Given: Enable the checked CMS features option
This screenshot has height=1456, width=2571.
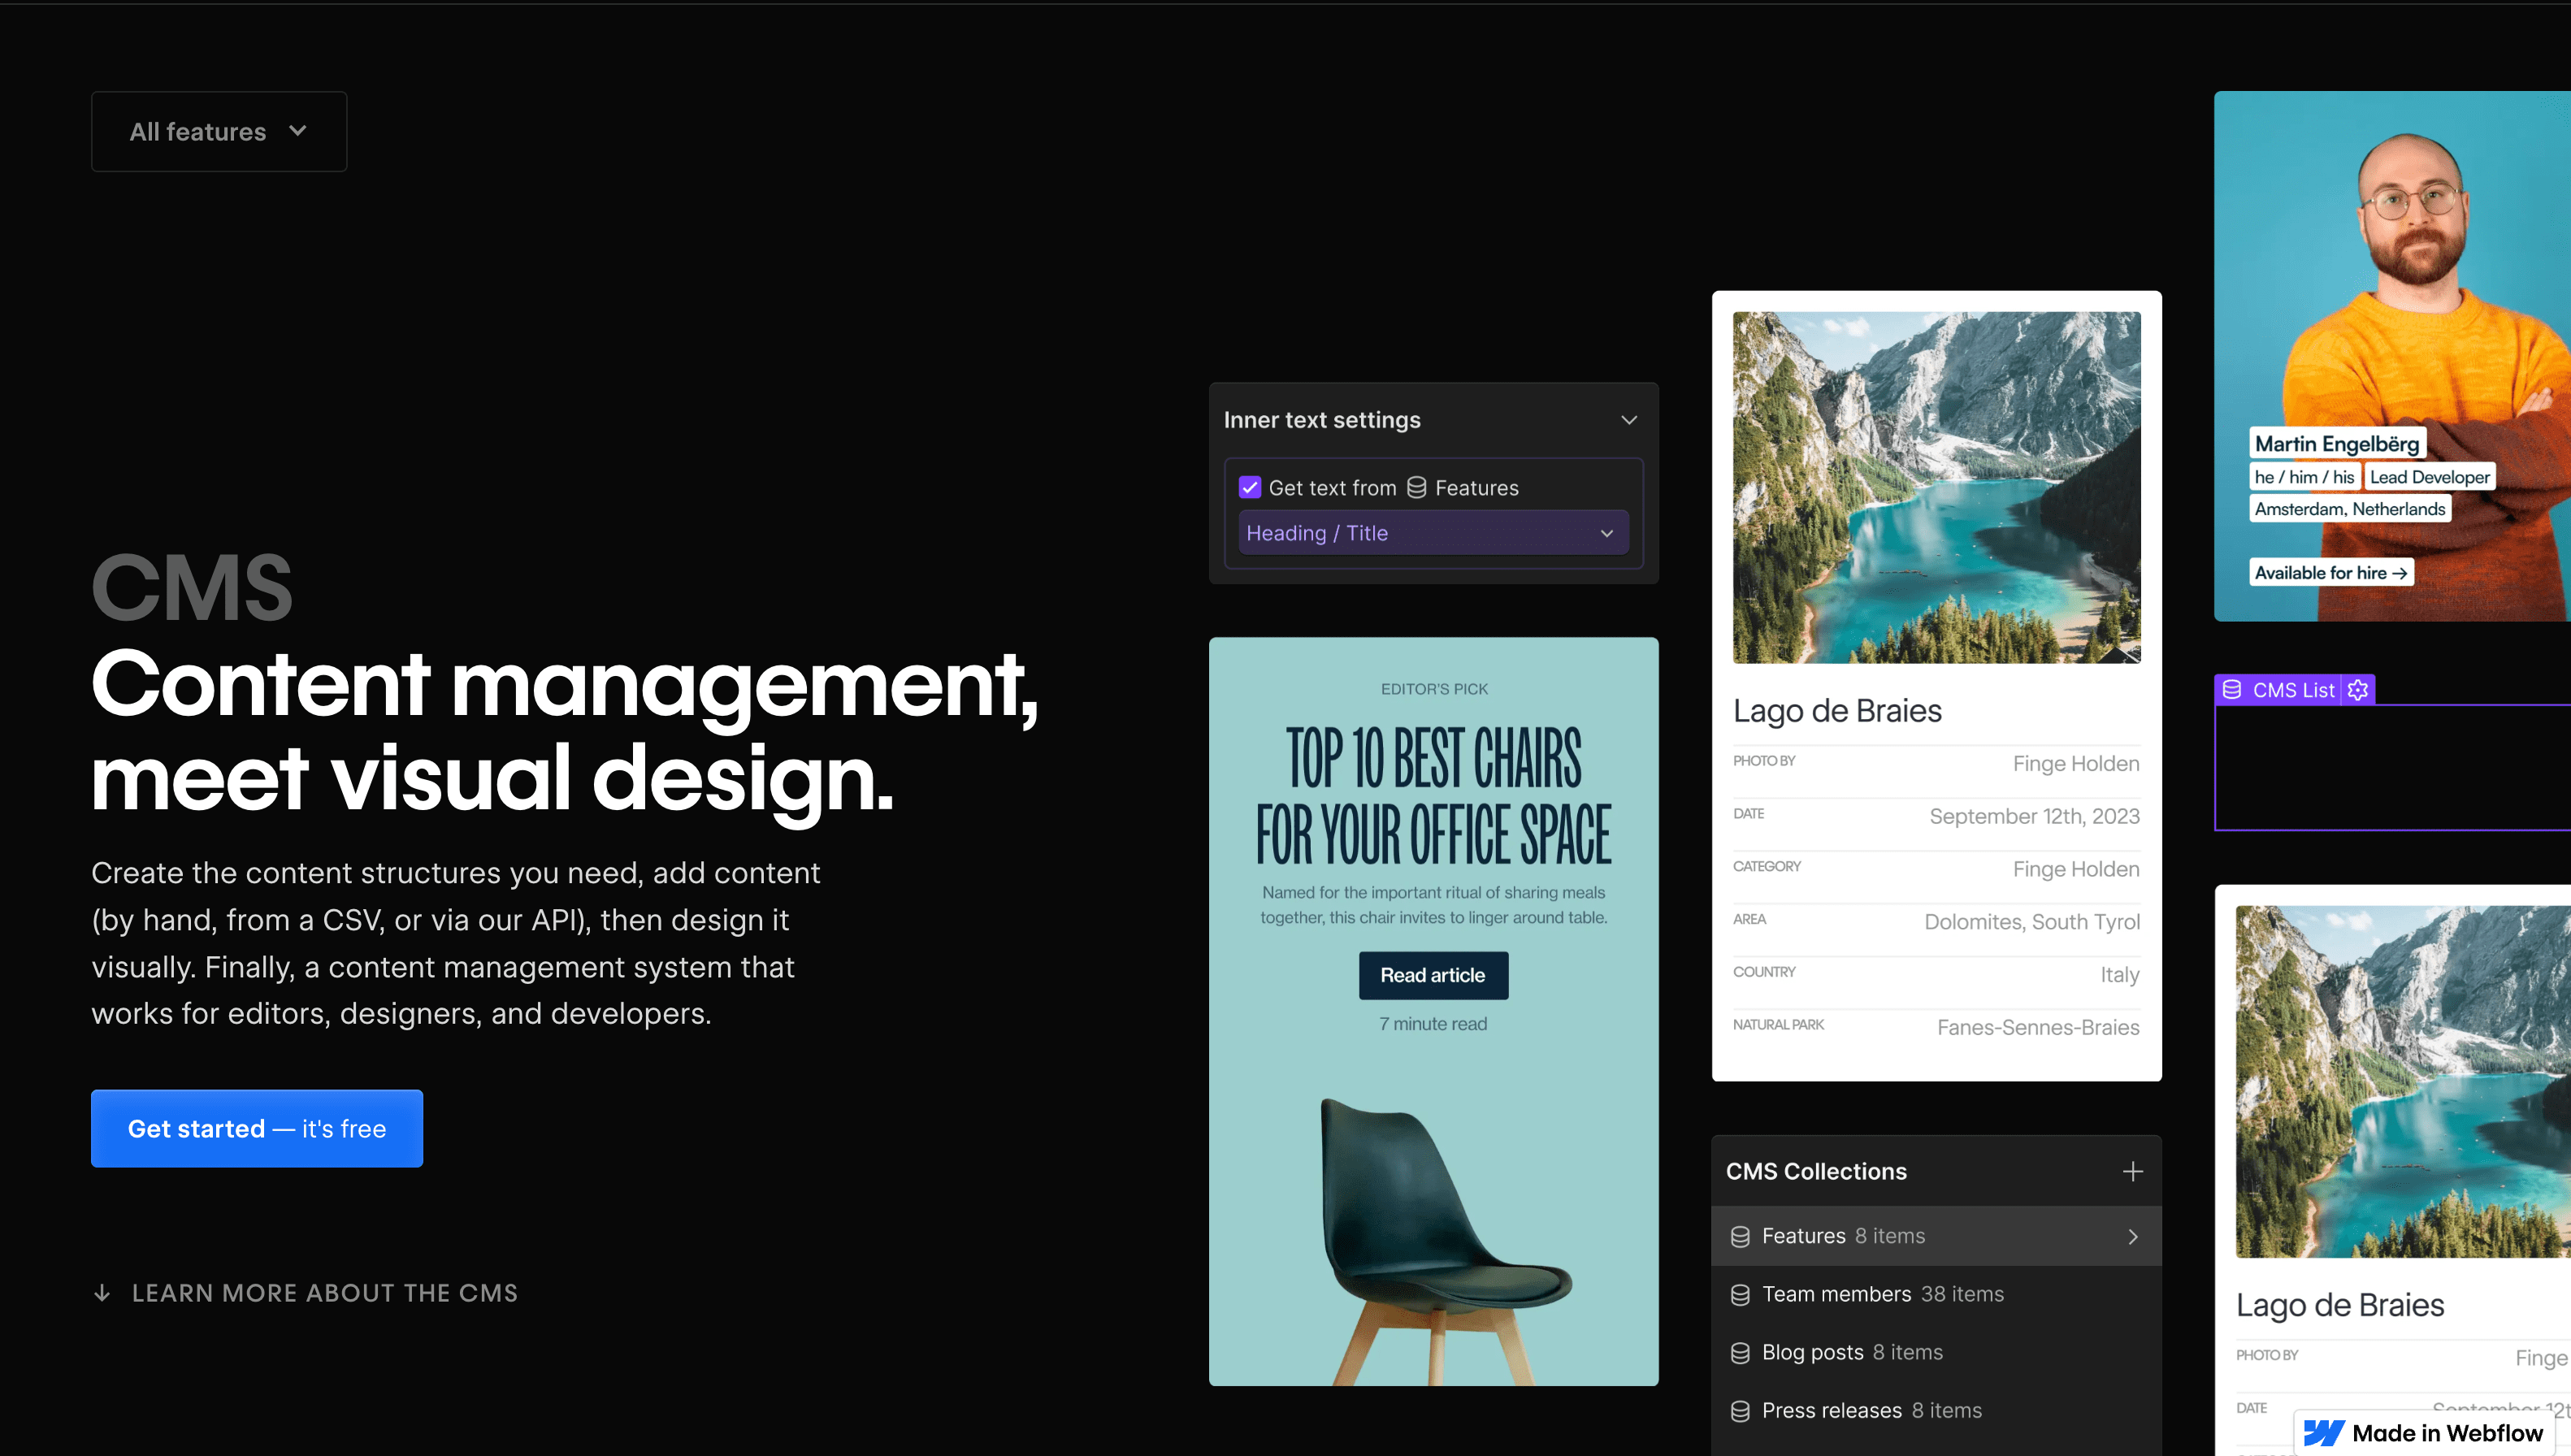Looking at the screenshot, I should click(1251, 485).
